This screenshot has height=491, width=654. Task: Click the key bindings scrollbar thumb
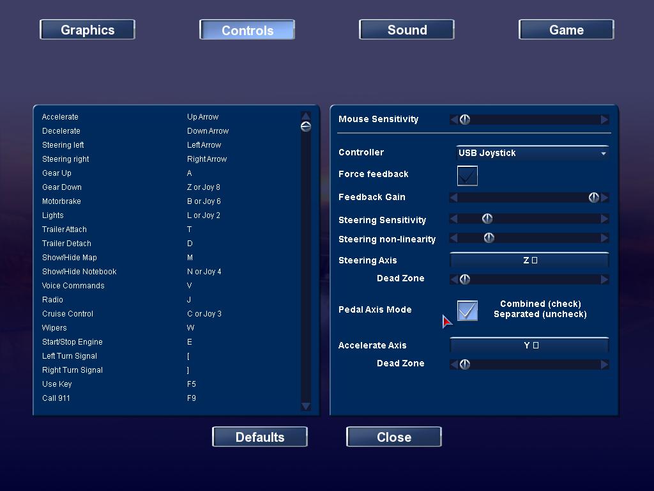click(x=306, y=127)
